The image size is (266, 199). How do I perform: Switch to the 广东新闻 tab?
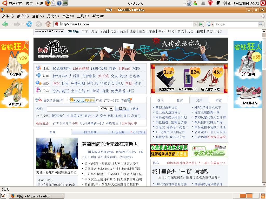click(x=118, y=132)
